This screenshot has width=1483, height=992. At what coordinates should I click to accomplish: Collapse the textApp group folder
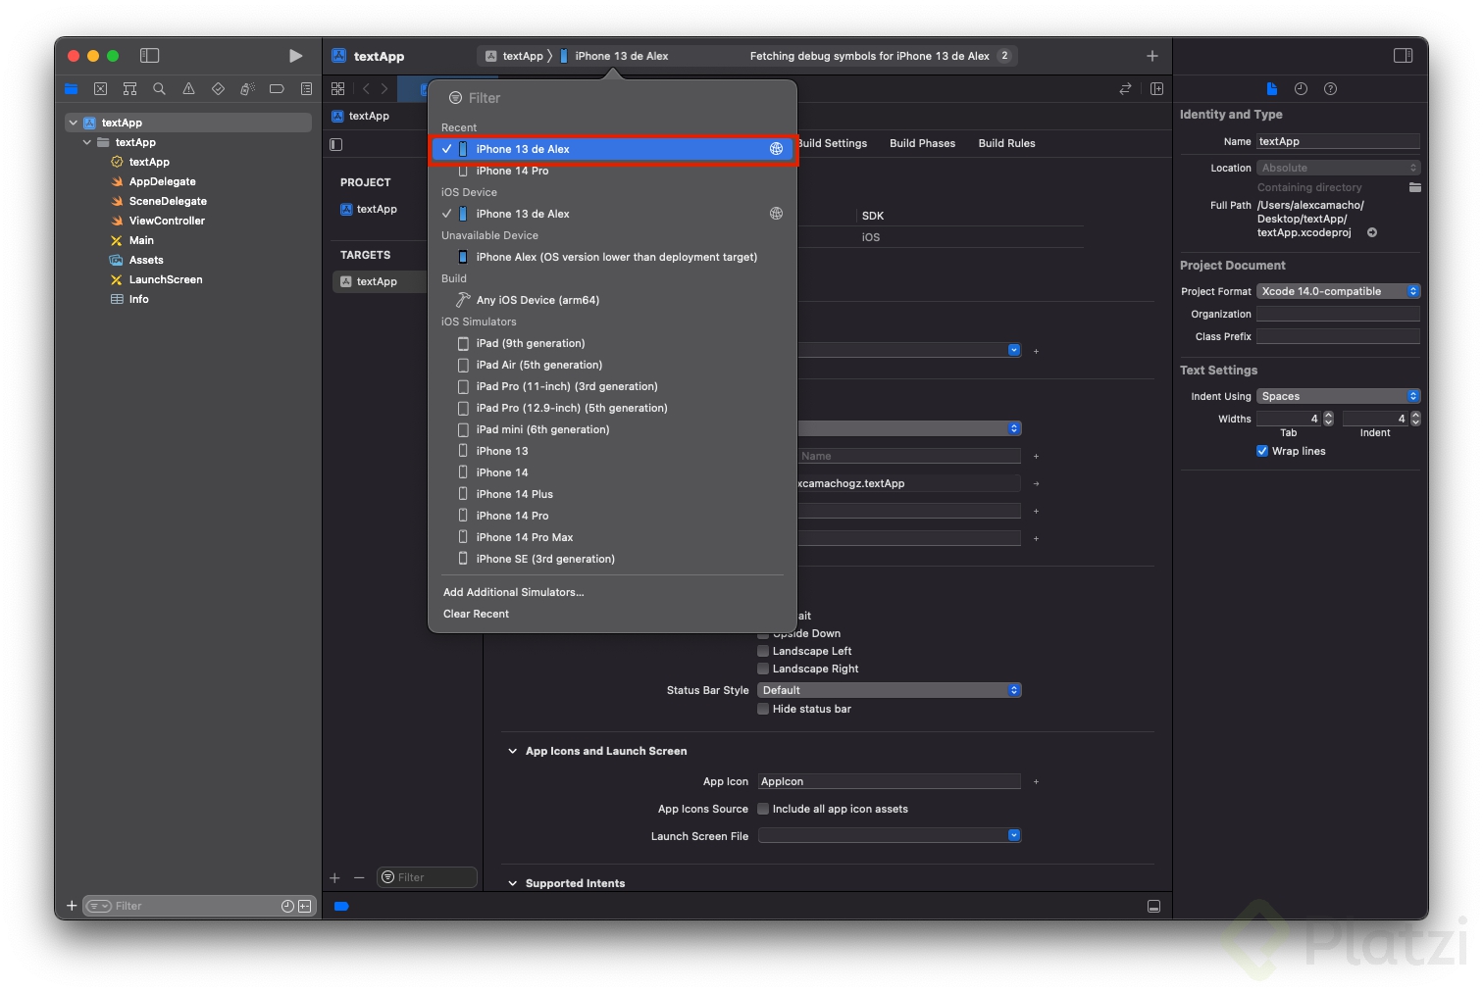(86, 142)
